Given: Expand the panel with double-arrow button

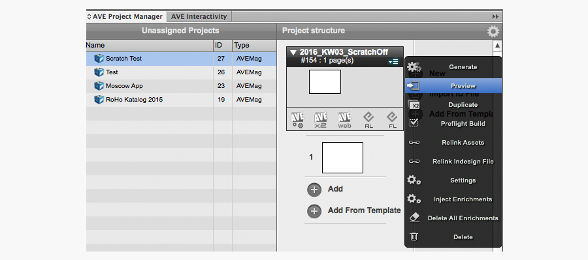Looking at the screenshot, I should (495, 16).
